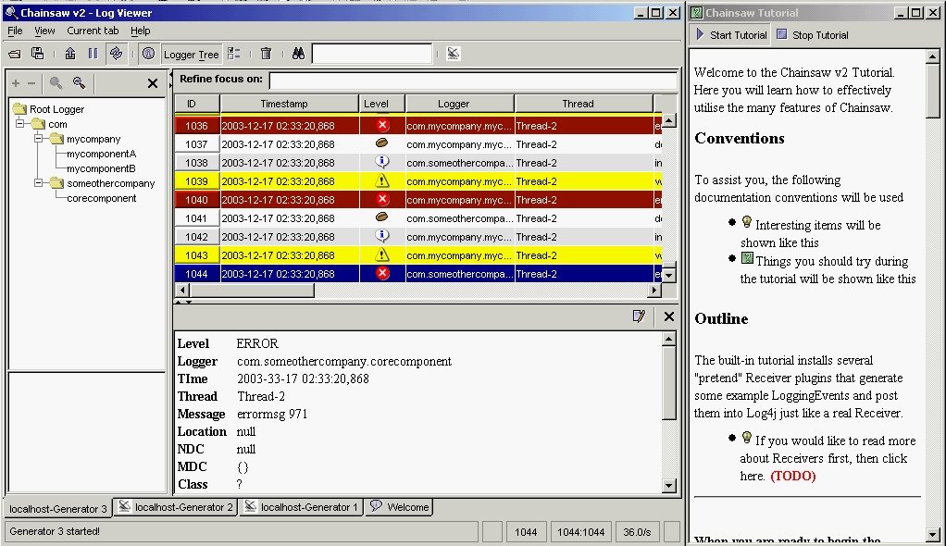Click the upward arrow undock toolbar icon
This screenshot has width=946, height=546.
[70, 54]
